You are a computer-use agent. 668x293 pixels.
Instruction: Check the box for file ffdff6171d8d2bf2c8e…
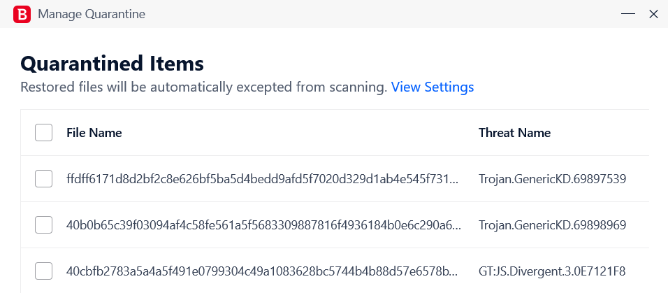tap(43, 179)
